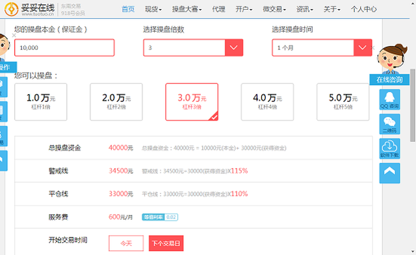The height and width of the screenshot is (255, 416).
Task: Click the 软件下载 cloud download icon
Action: tap(389, 149)
